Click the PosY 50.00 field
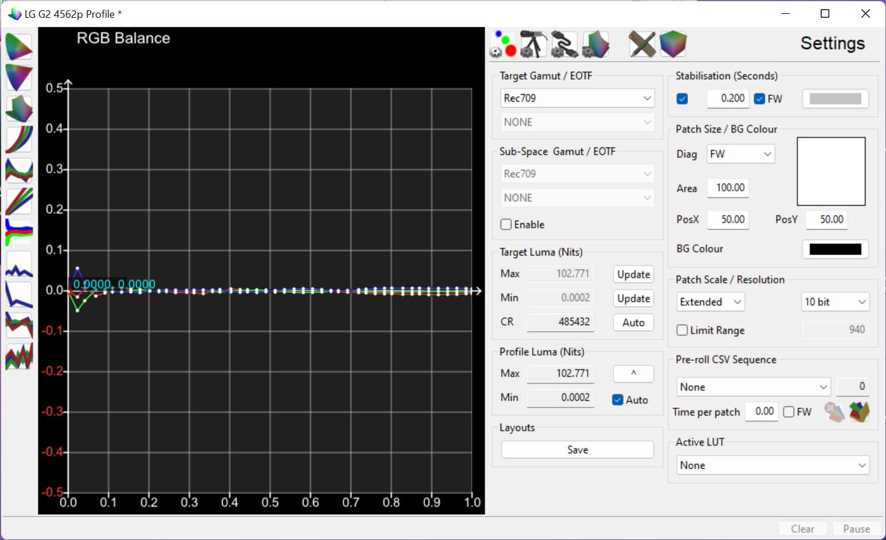The height and width of the screenshot is (540, 886). 827,219
